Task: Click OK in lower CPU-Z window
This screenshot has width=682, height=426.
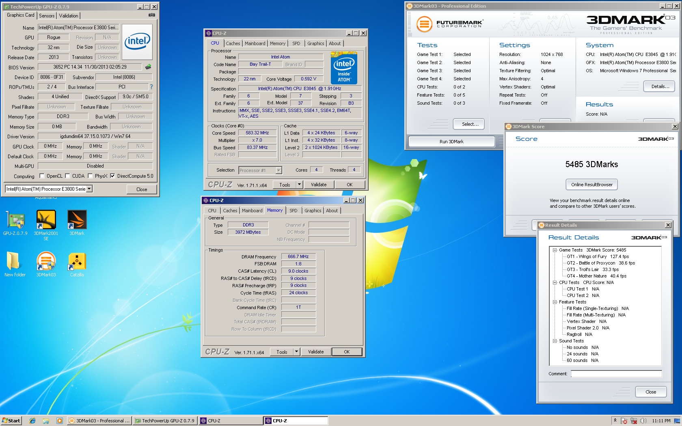Action: point(347,352)
